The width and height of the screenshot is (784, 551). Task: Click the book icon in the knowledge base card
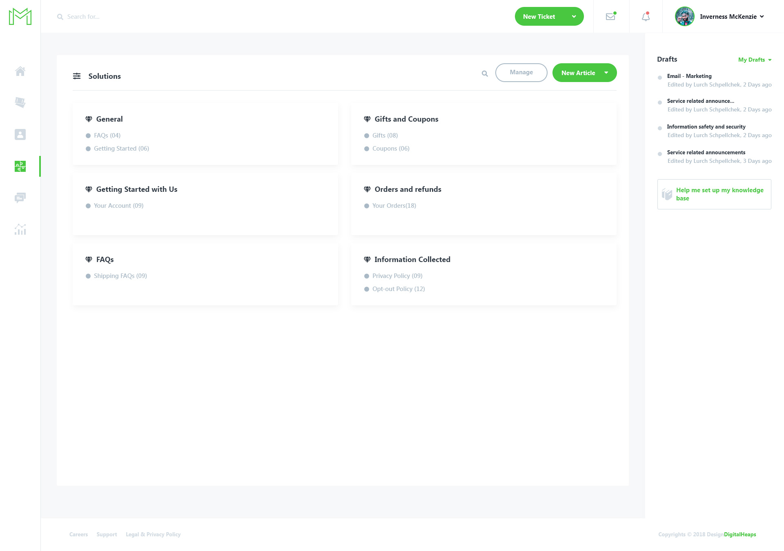[x=667, y=194]
